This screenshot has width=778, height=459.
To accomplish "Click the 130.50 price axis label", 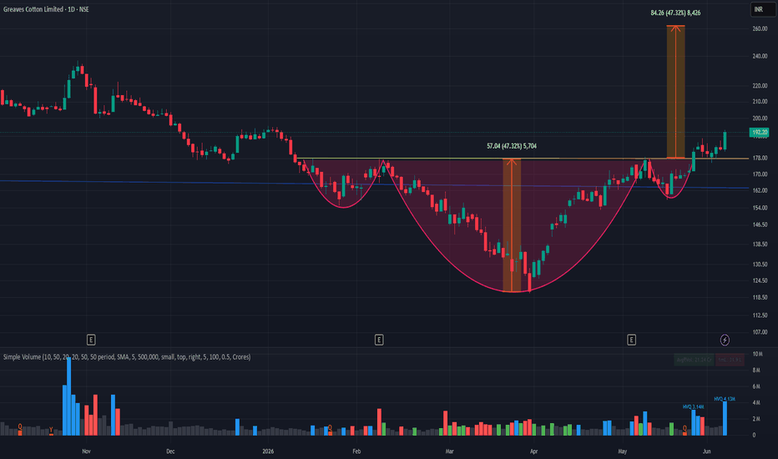I will 760,264.
